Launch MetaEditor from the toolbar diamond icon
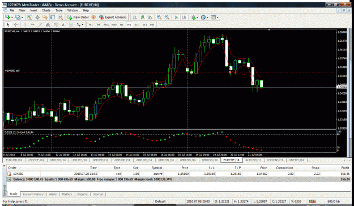Viewport: 354px width, 206px height. click(93, 17)
